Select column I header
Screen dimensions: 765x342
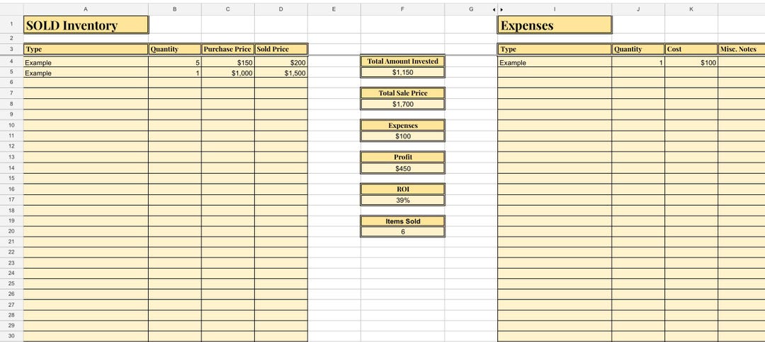(555, 9)
